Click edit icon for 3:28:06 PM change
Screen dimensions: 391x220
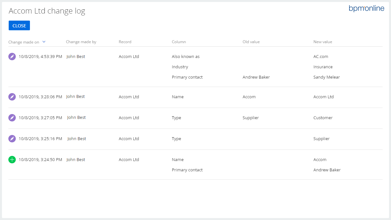[12, 97]
